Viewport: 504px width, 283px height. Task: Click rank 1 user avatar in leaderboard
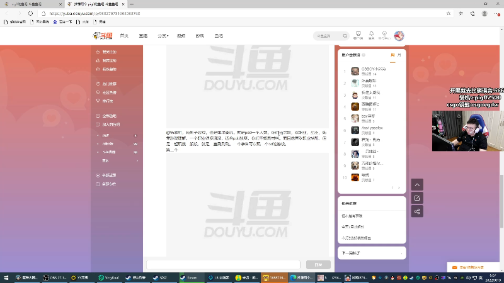(355, 71)
